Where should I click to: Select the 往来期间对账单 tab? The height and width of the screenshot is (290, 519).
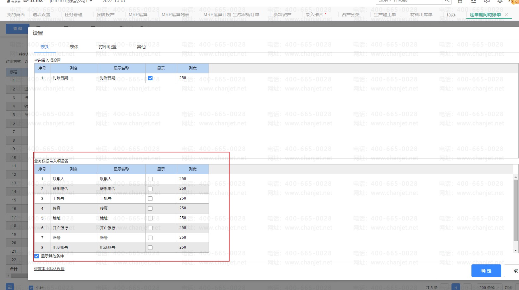485,15
